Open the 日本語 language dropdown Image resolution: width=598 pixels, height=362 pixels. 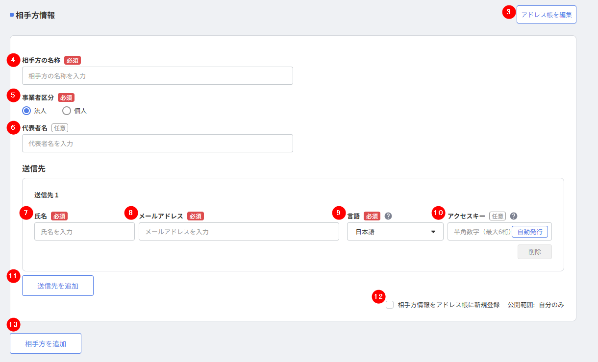pos(395,232)
